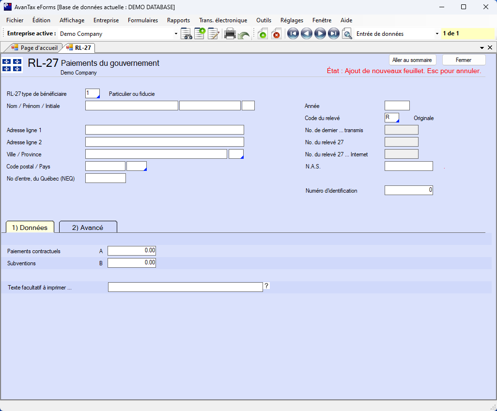Open the Code du relevé selector
497x411 pixels.
tap(391, 118)
